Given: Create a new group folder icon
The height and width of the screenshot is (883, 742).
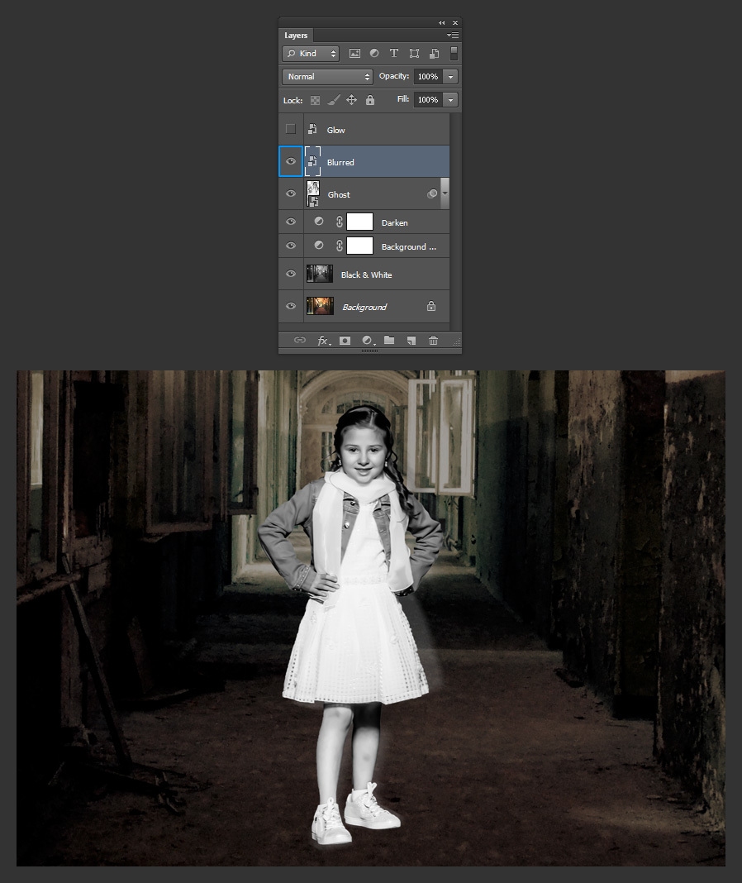Looking at the screenshot, I should (x=389, y=340).
